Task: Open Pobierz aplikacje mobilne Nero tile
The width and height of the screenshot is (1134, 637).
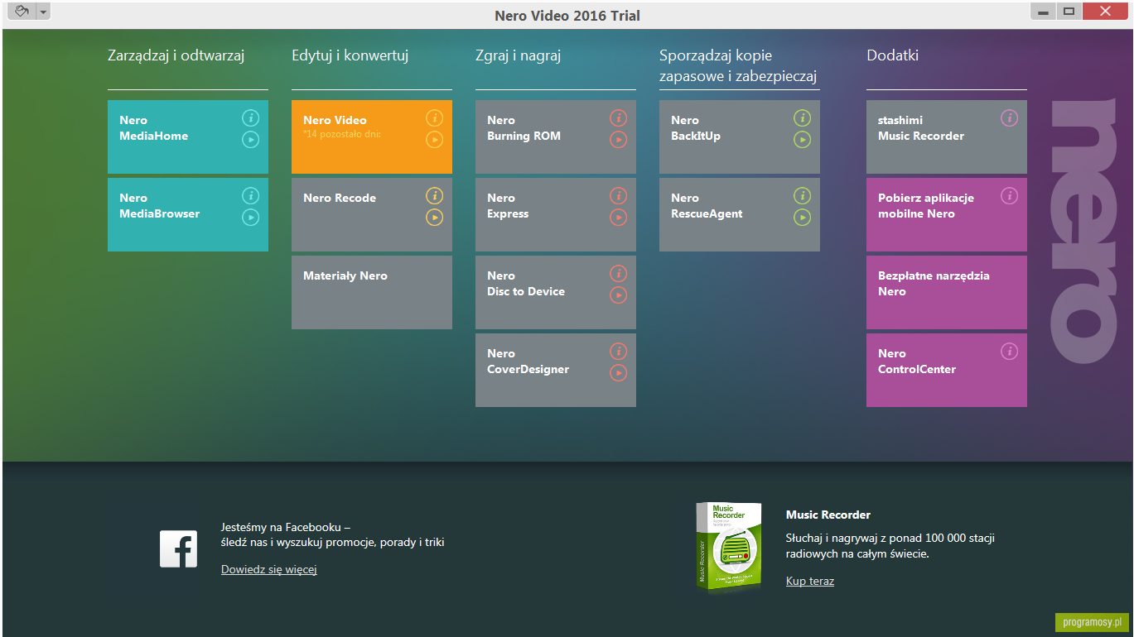Action: (947, 214)
